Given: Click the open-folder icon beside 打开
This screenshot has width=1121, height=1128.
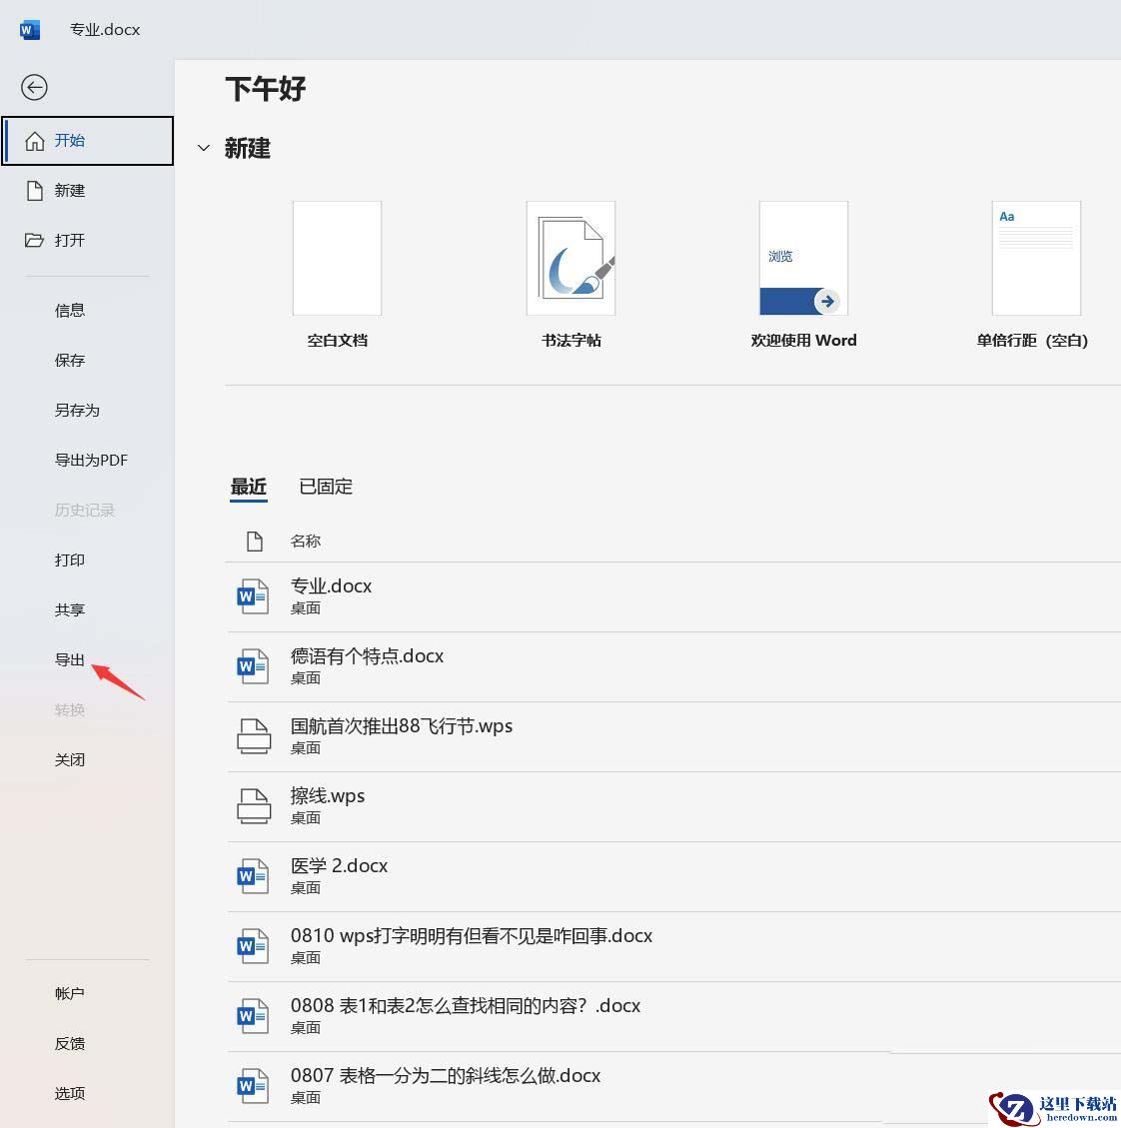Looking at the screenshot, I should pyautogui.click(x=34, y=240).
